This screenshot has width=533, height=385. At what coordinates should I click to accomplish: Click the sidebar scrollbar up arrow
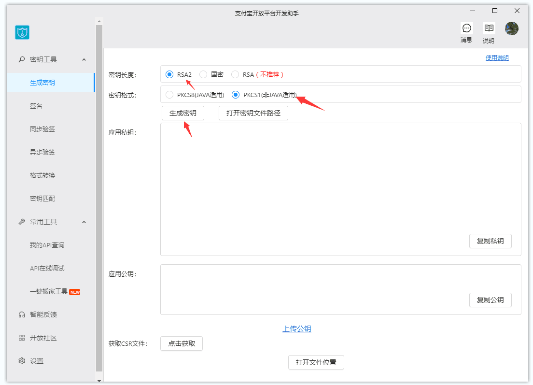(99, 21)
